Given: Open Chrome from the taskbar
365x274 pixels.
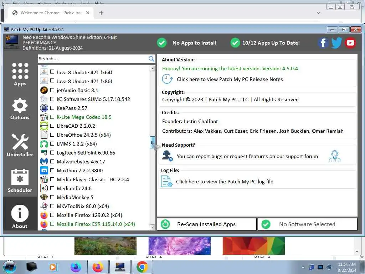Looking at the screenshot, I should pyautogui.click(x=142, y=267).
